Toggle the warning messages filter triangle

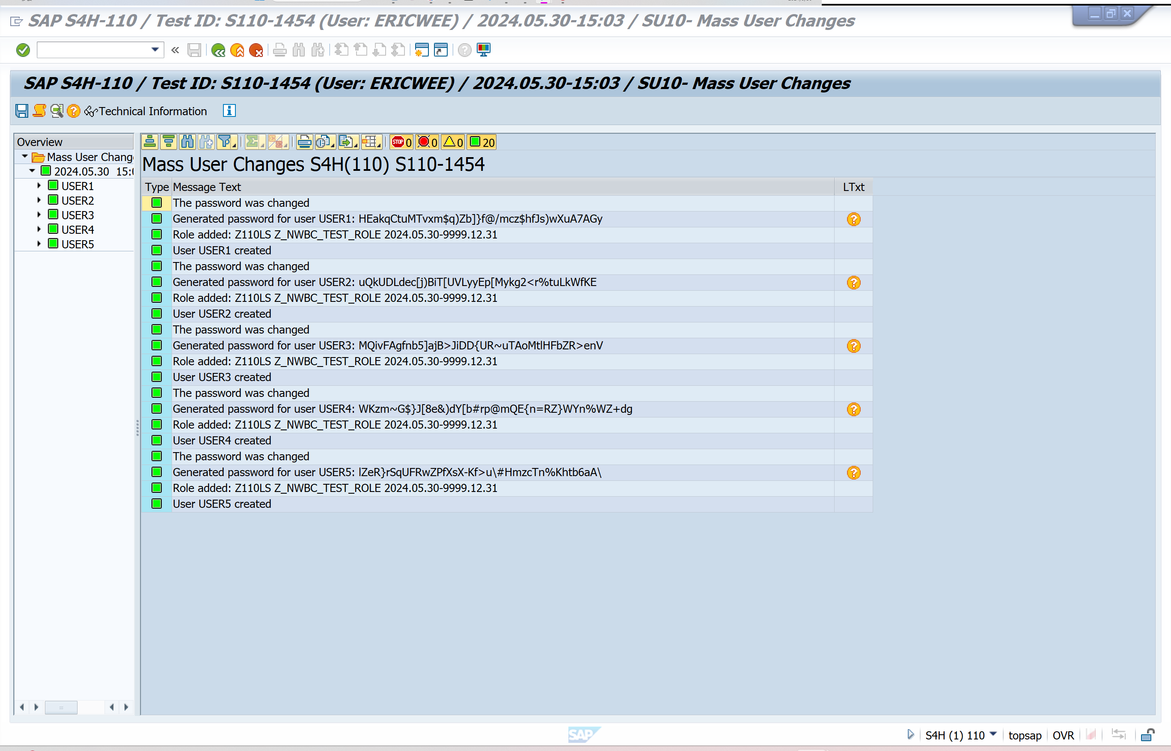click(453, 143)
